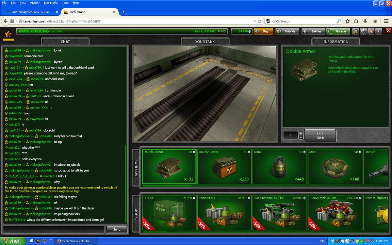
Task: Click antonis66 username in chat
Action: coord(16,113)
